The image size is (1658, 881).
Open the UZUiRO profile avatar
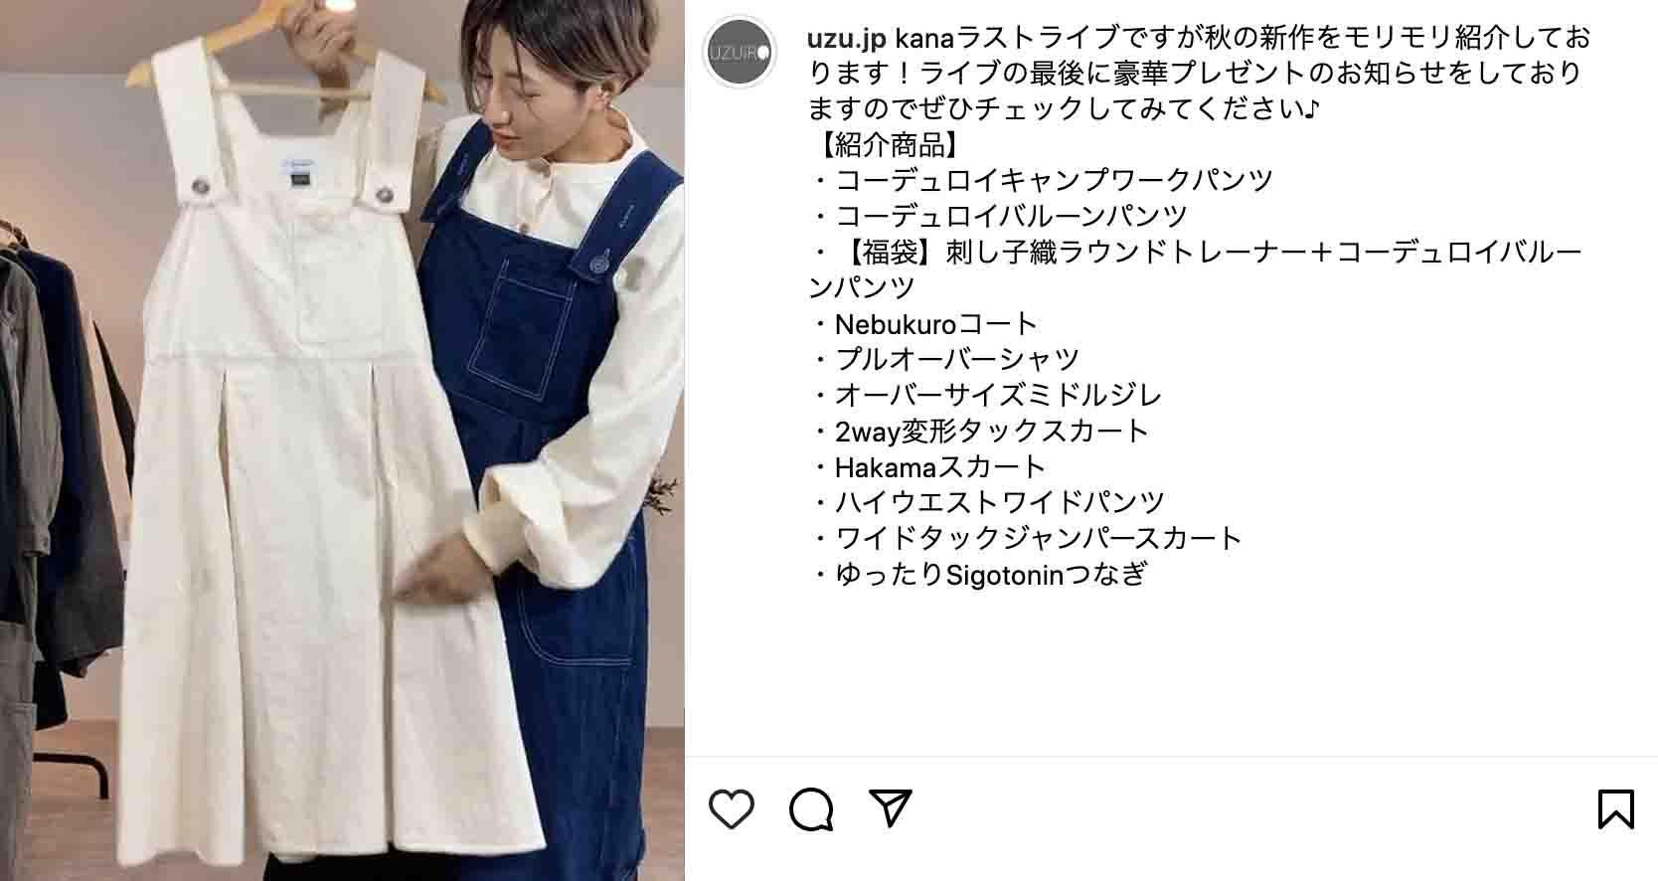[740, 53]
